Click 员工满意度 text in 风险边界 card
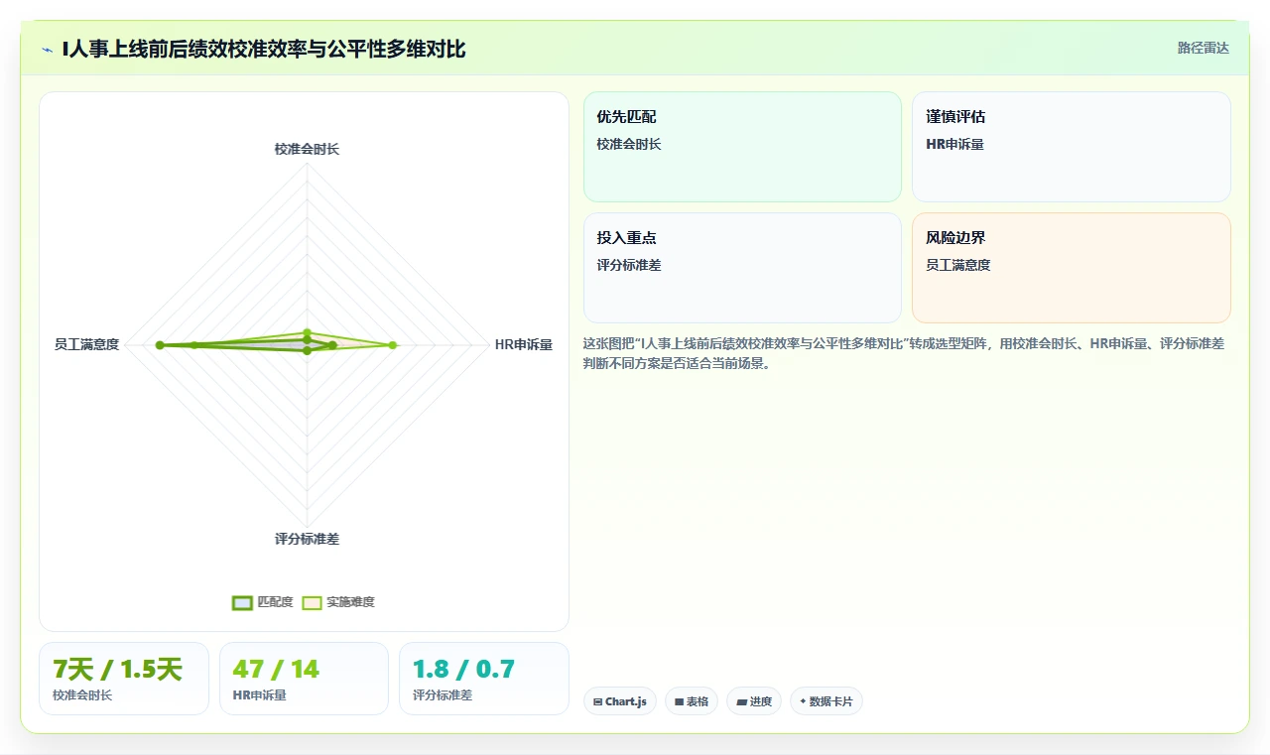 point(958,265)
